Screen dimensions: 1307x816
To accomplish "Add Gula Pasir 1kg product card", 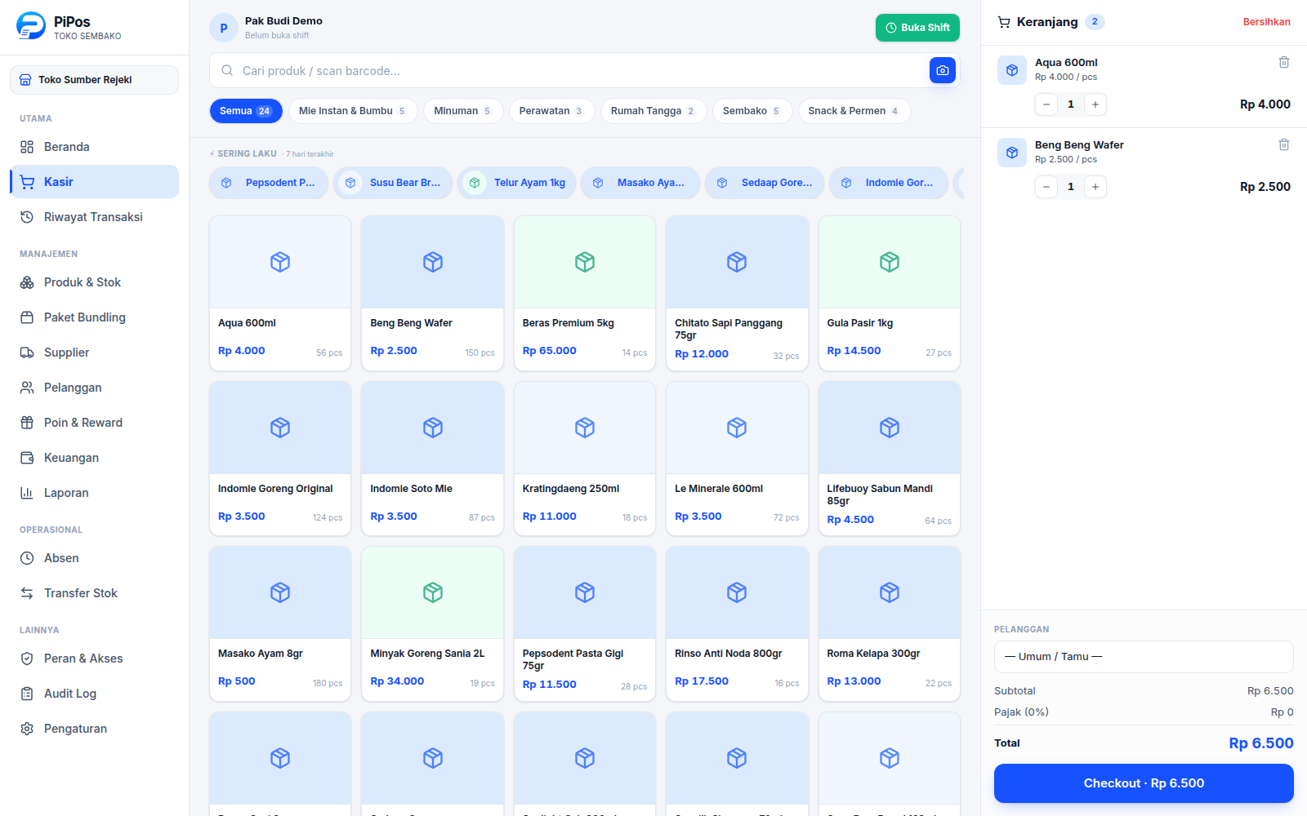I will click(890, 293).
